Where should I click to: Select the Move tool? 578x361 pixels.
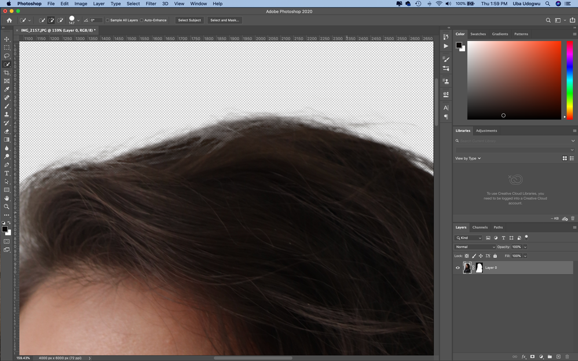6,39
